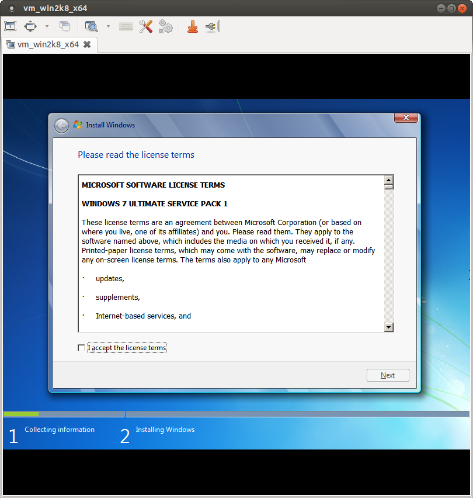Accept the license terms checkbox

81,347
